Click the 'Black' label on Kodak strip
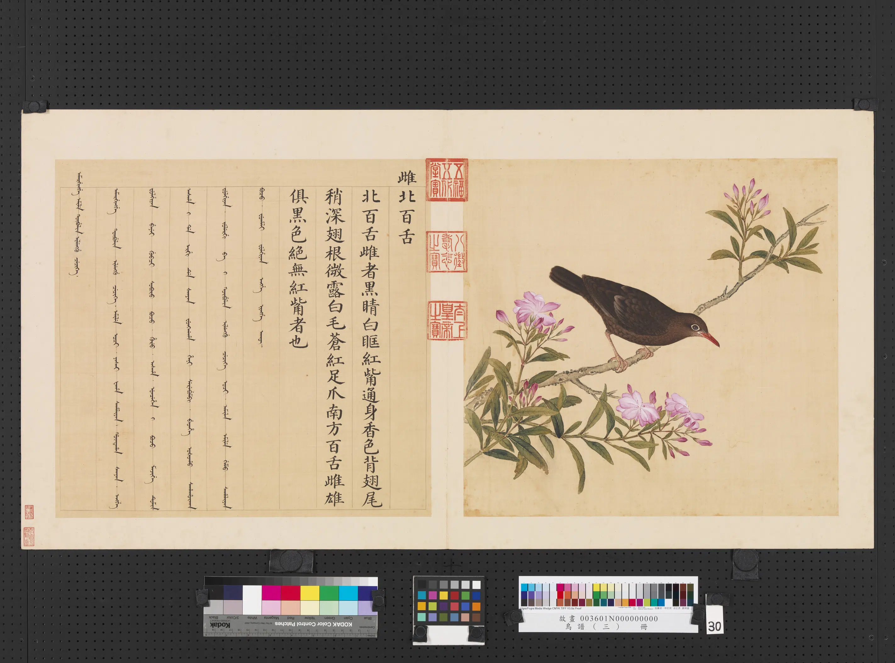 click(213, 618)
